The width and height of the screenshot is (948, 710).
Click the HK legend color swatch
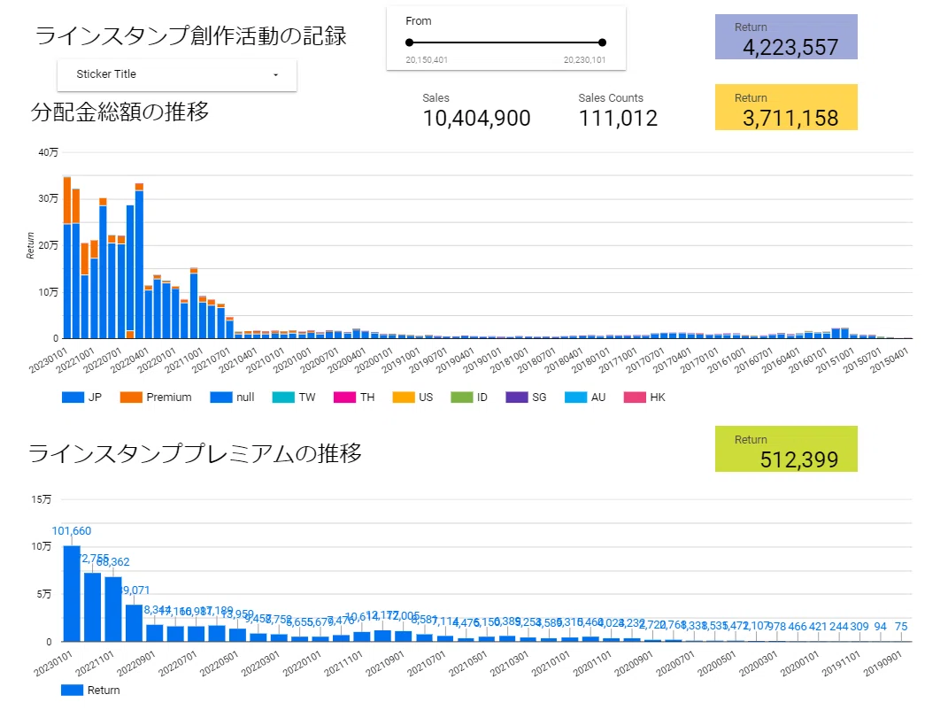(635, 397)
